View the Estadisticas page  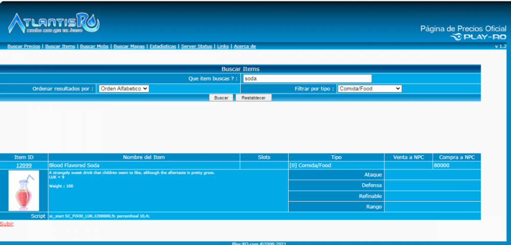tap(163, 46)
